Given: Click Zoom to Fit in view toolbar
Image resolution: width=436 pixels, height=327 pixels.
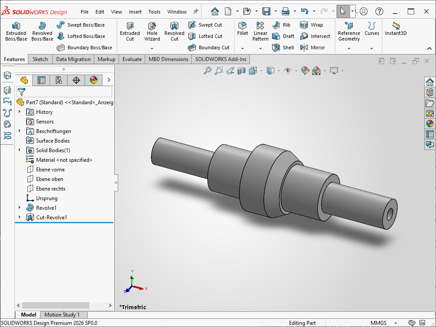Looking at the screenshot, I should (208, 71).
